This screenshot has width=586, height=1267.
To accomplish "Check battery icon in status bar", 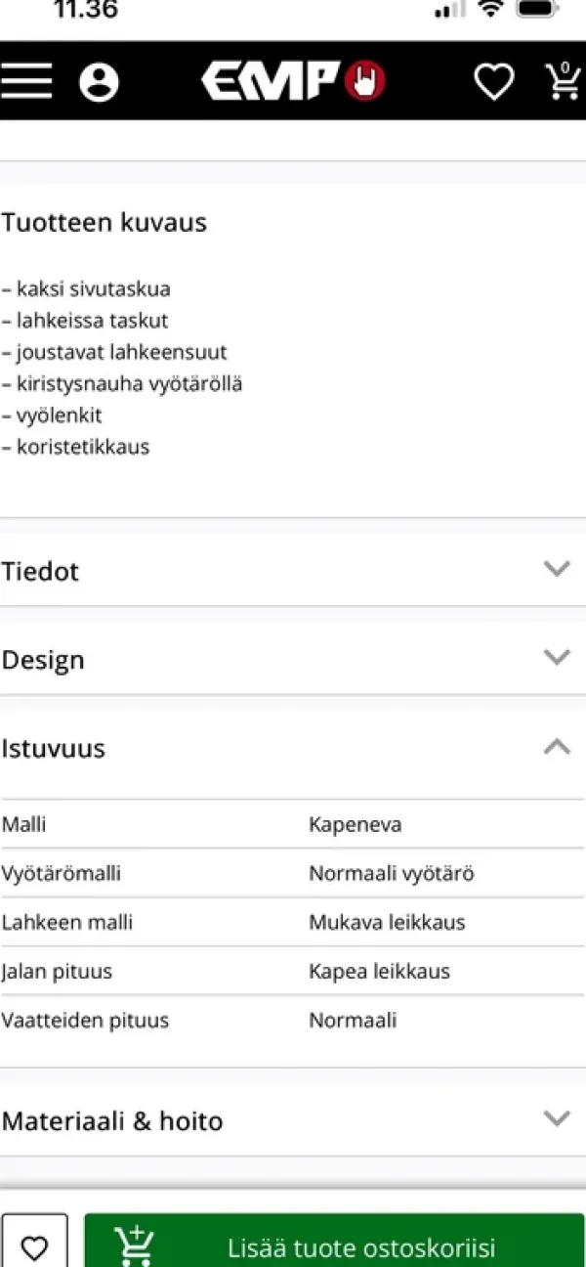I will (x=537, y=10).
